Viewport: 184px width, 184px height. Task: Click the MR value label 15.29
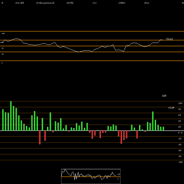coord(171,108)
